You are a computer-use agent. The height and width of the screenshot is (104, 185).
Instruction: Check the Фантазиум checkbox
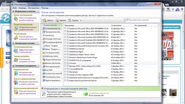point(65,72)
